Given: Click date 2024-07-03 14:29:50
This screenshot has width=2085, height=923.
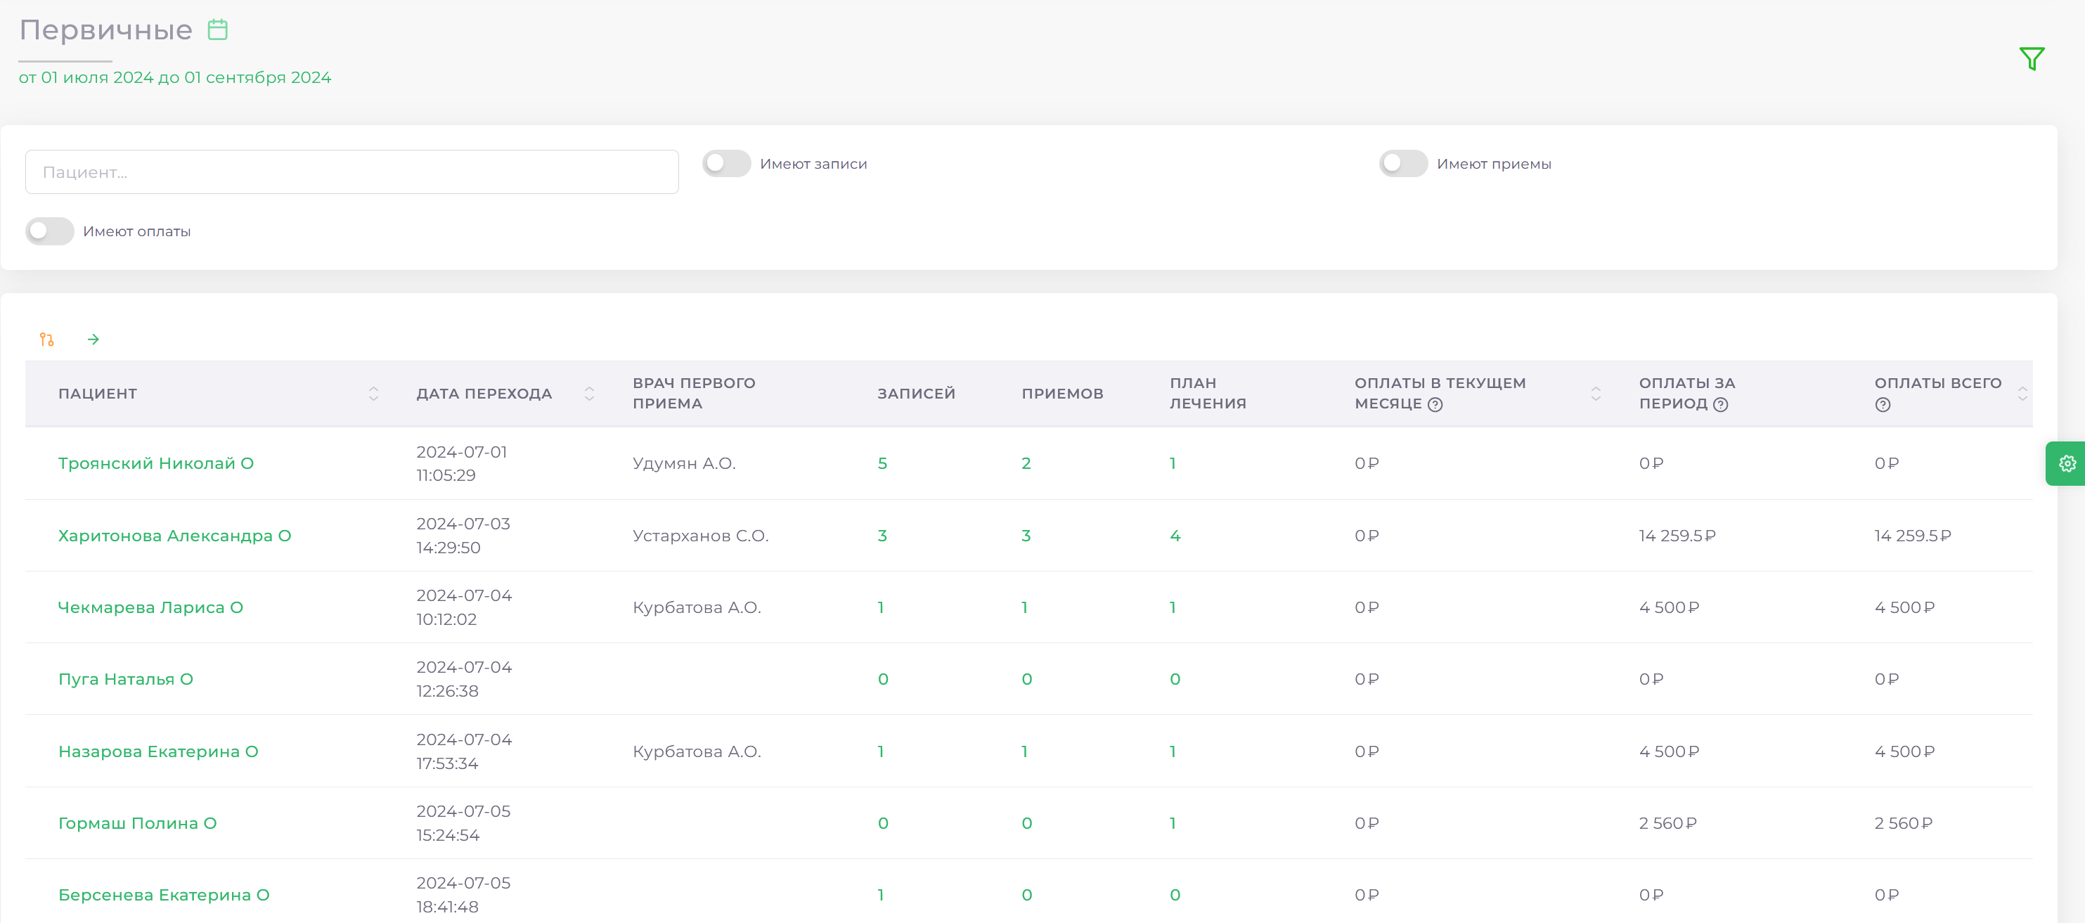Looking at the screenshot, I should (463, 535).
